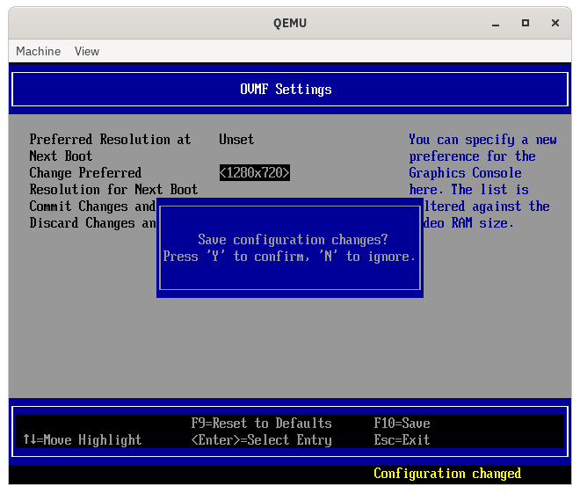580x493 pixels.
Task: Click the <Enter>=Select Entry hint
Action: [261, 439]
